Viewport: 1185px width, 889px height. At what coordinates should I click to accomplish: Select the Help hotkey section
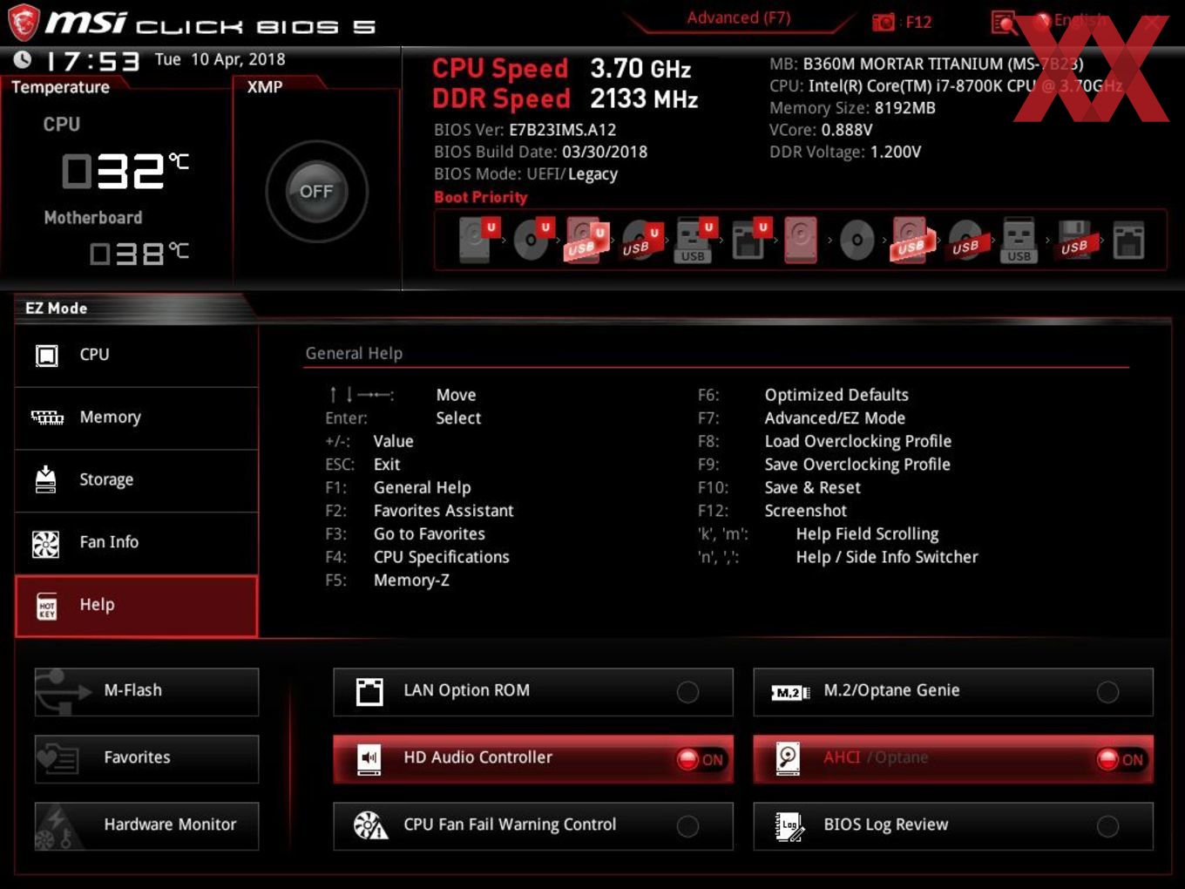pyautogui.click(x=137, y=605)
